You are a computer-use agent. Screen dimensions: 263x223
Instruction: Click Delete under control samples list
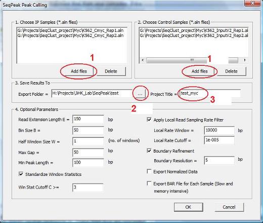pyautogui.click(x=231, y=71)
